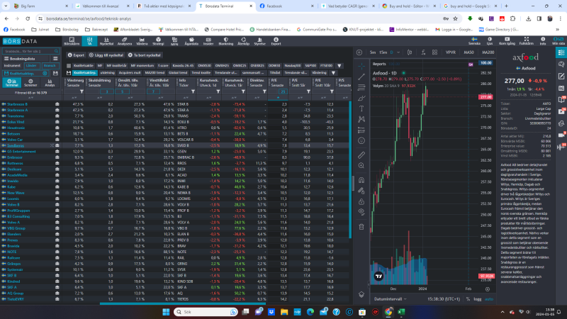The image size is (567, 319).
Task: Click the chart trash remove drawings icon
Action: pos(361,227)
